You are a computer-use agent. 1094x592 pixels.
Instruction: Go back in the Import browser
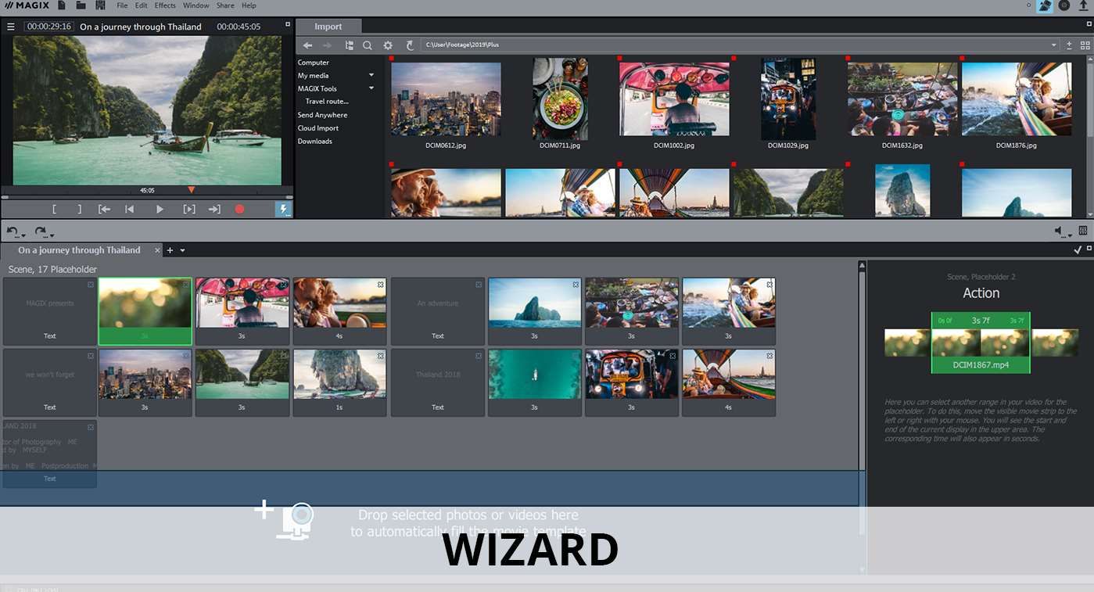(x=308, y=45)
